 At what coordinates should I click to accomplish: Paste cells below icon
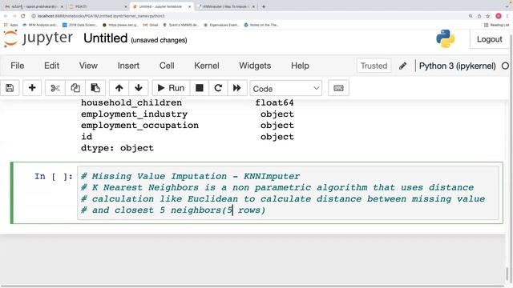pyautogui.click(x=95, y=88)
